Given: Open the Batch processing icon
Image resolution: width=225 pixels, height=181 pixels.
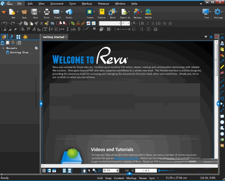Looking at the screenshot, I should 112,12.
